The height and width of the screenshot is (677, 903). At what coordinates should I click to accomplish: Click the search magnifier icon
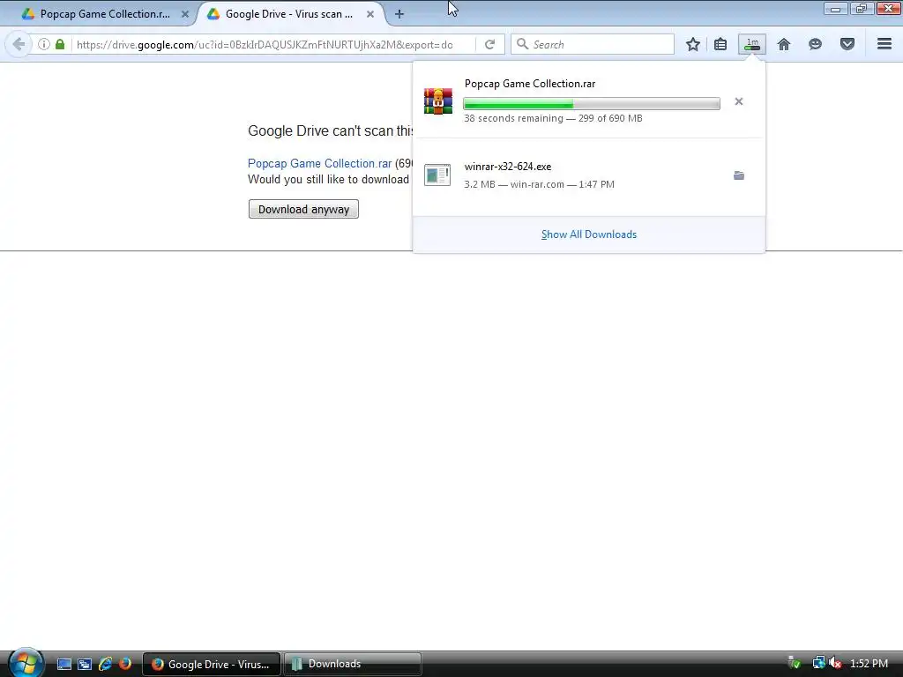click(x=522, y=44)
